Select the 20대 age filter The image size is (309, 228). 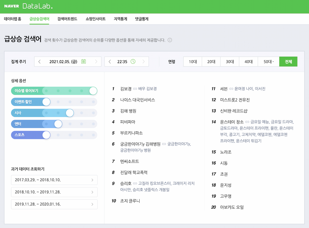pos(211,62)
